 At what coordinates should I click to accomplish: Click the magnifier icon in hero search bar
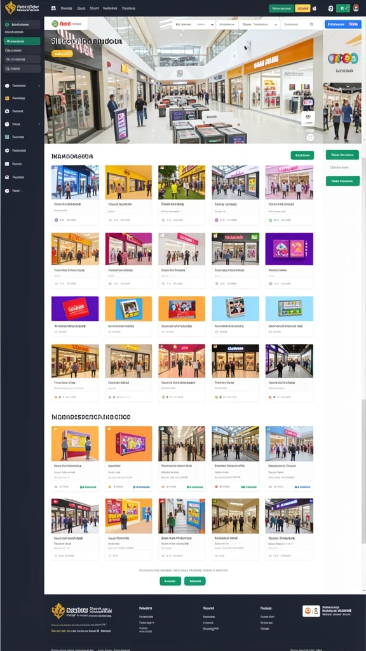pyautogui.click(x=311, y=25)
